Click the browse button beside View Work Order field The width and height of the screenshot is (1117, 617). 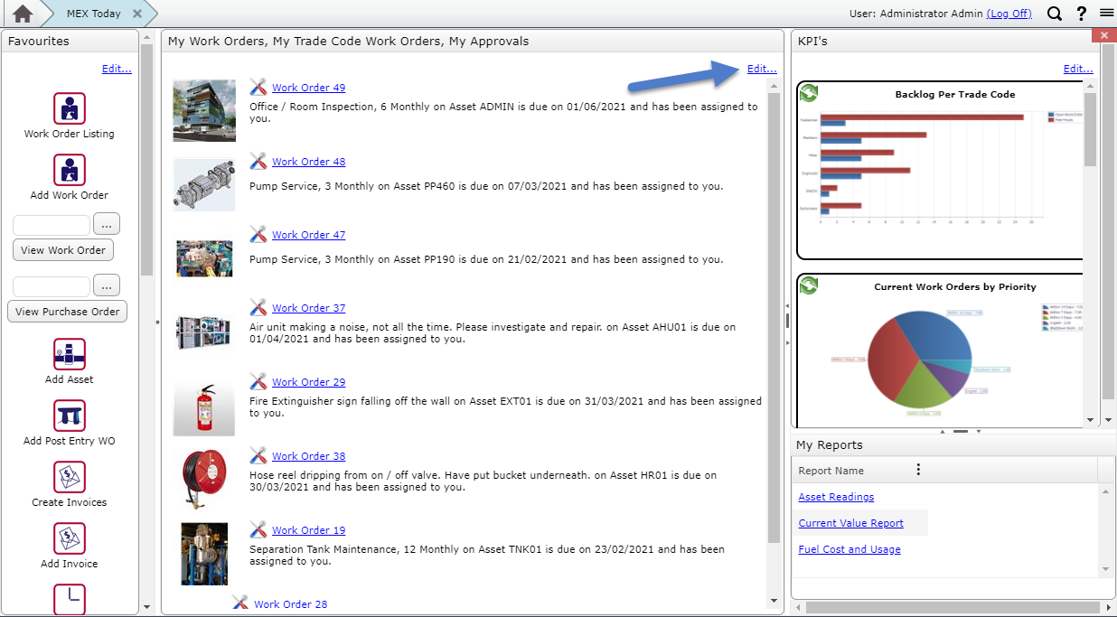pyautogui.click(x=107, y=224)
